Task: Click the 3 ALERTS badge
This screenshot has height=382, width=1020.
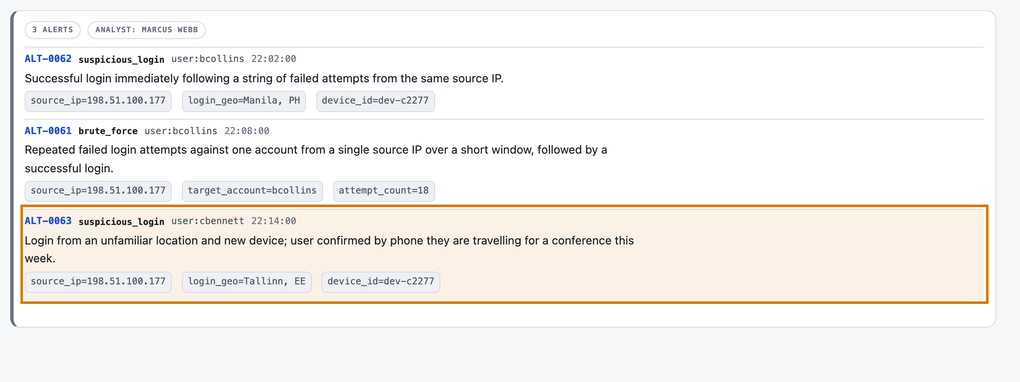Action: pyautogui.click(x=53, y=30)
